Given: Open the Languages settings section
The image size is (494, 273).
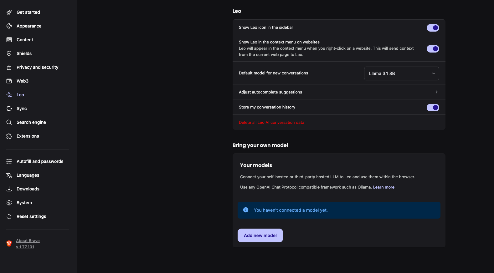Looking at the screenshot, I should pyautogui.click(x=28, y=175).
